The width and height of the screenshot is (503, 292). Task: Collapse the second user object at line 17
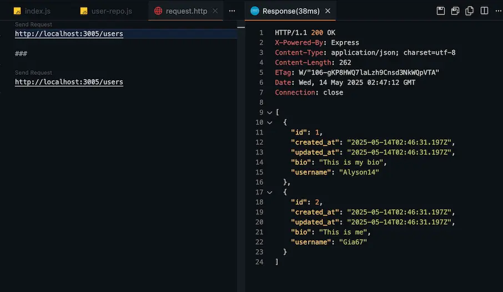269,192
